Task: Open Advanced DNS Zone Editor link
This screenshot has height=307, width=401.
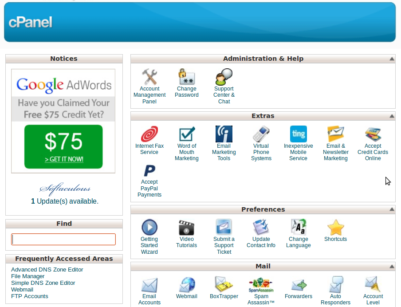Action: [47, 270]
